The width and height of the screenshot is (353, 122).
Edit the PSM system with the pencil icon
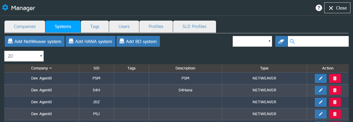click(321, 78)
